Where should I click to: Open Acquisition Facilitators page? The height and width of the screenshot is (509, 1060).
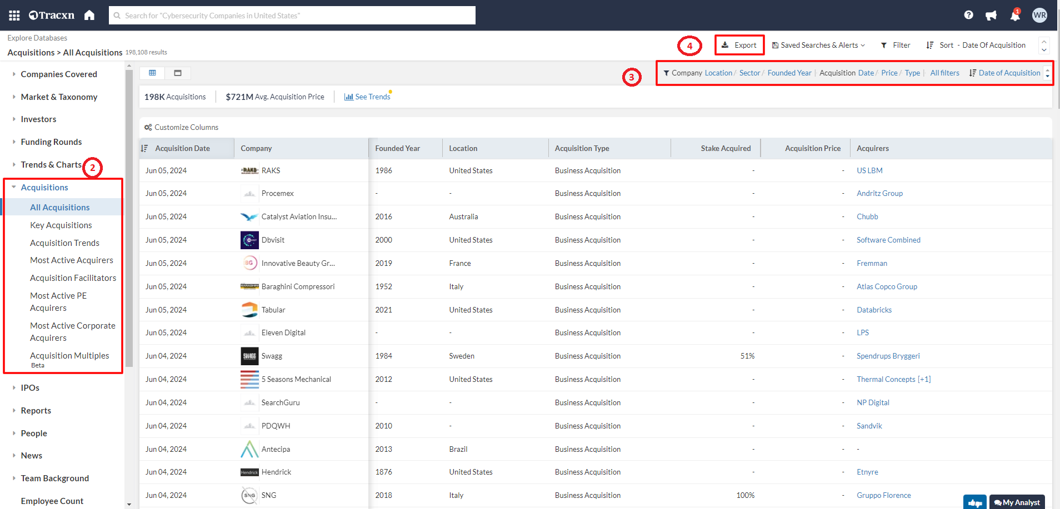73,278
